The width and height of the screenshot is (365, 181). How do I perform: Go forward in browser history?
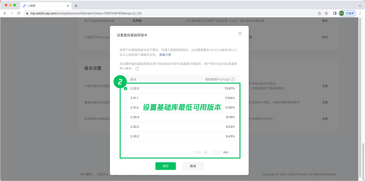coord(12,13)
